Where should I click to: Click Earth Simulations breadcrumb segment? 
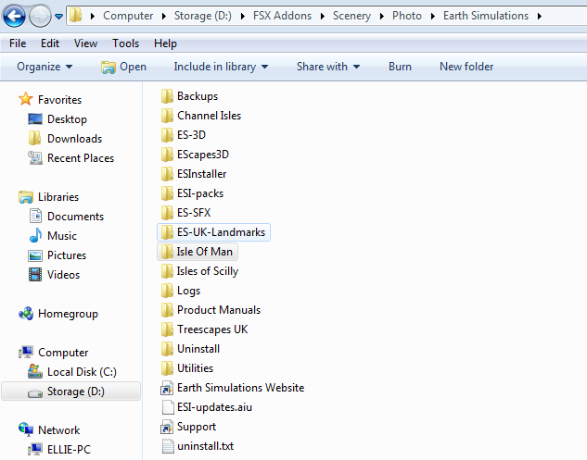(x=486, y=16)
